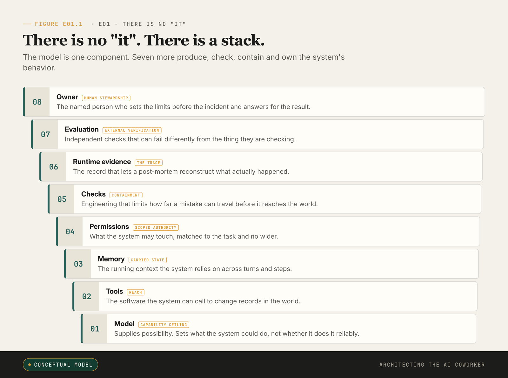Click the SCOPED AUTHORITY tag
This screenshot has height=378, width=508.
[156, 227]
